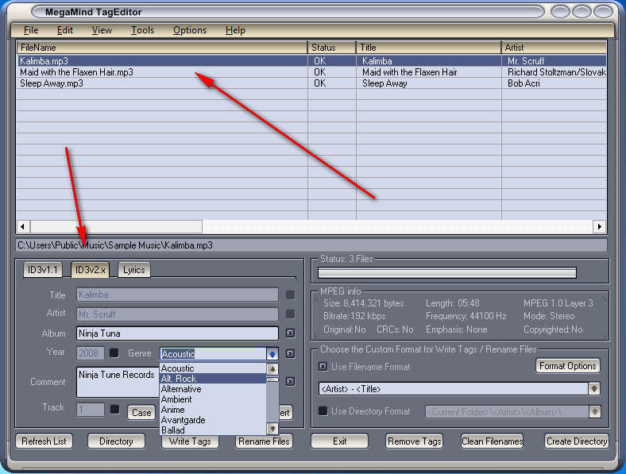This screenshot has height=474, width=626.
Task: Choose Avantgarde from the genre list
Action: pyautogui.click(x=213, y=420)
